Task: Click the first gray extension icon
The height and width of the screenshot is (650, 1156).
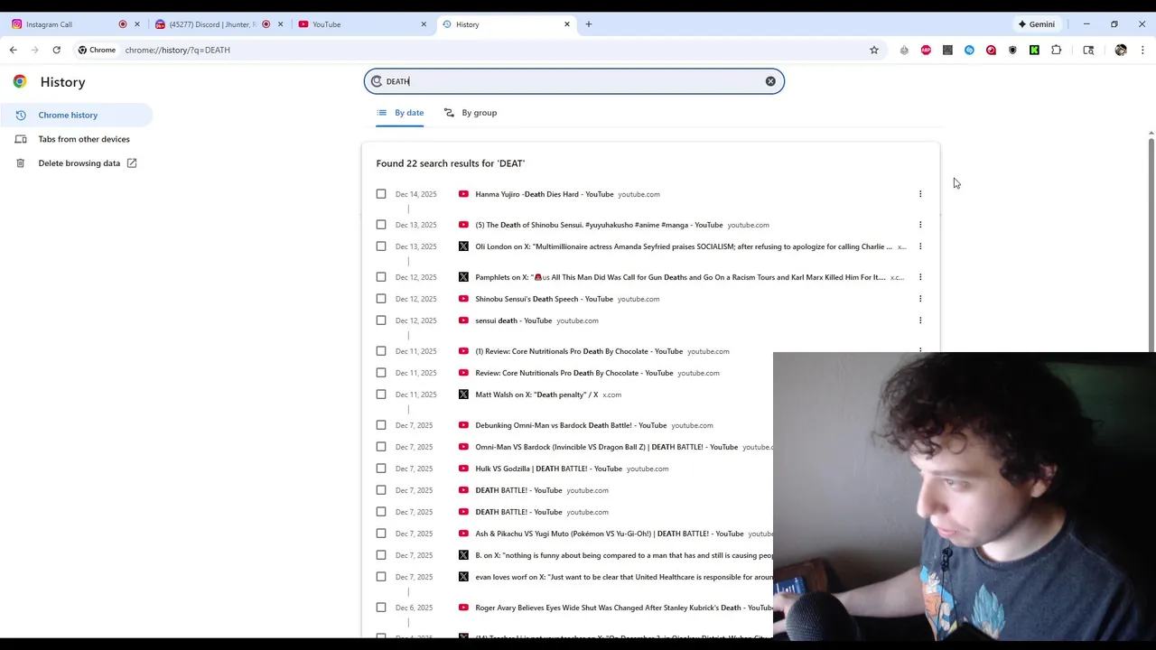Action: coord(904,50)
